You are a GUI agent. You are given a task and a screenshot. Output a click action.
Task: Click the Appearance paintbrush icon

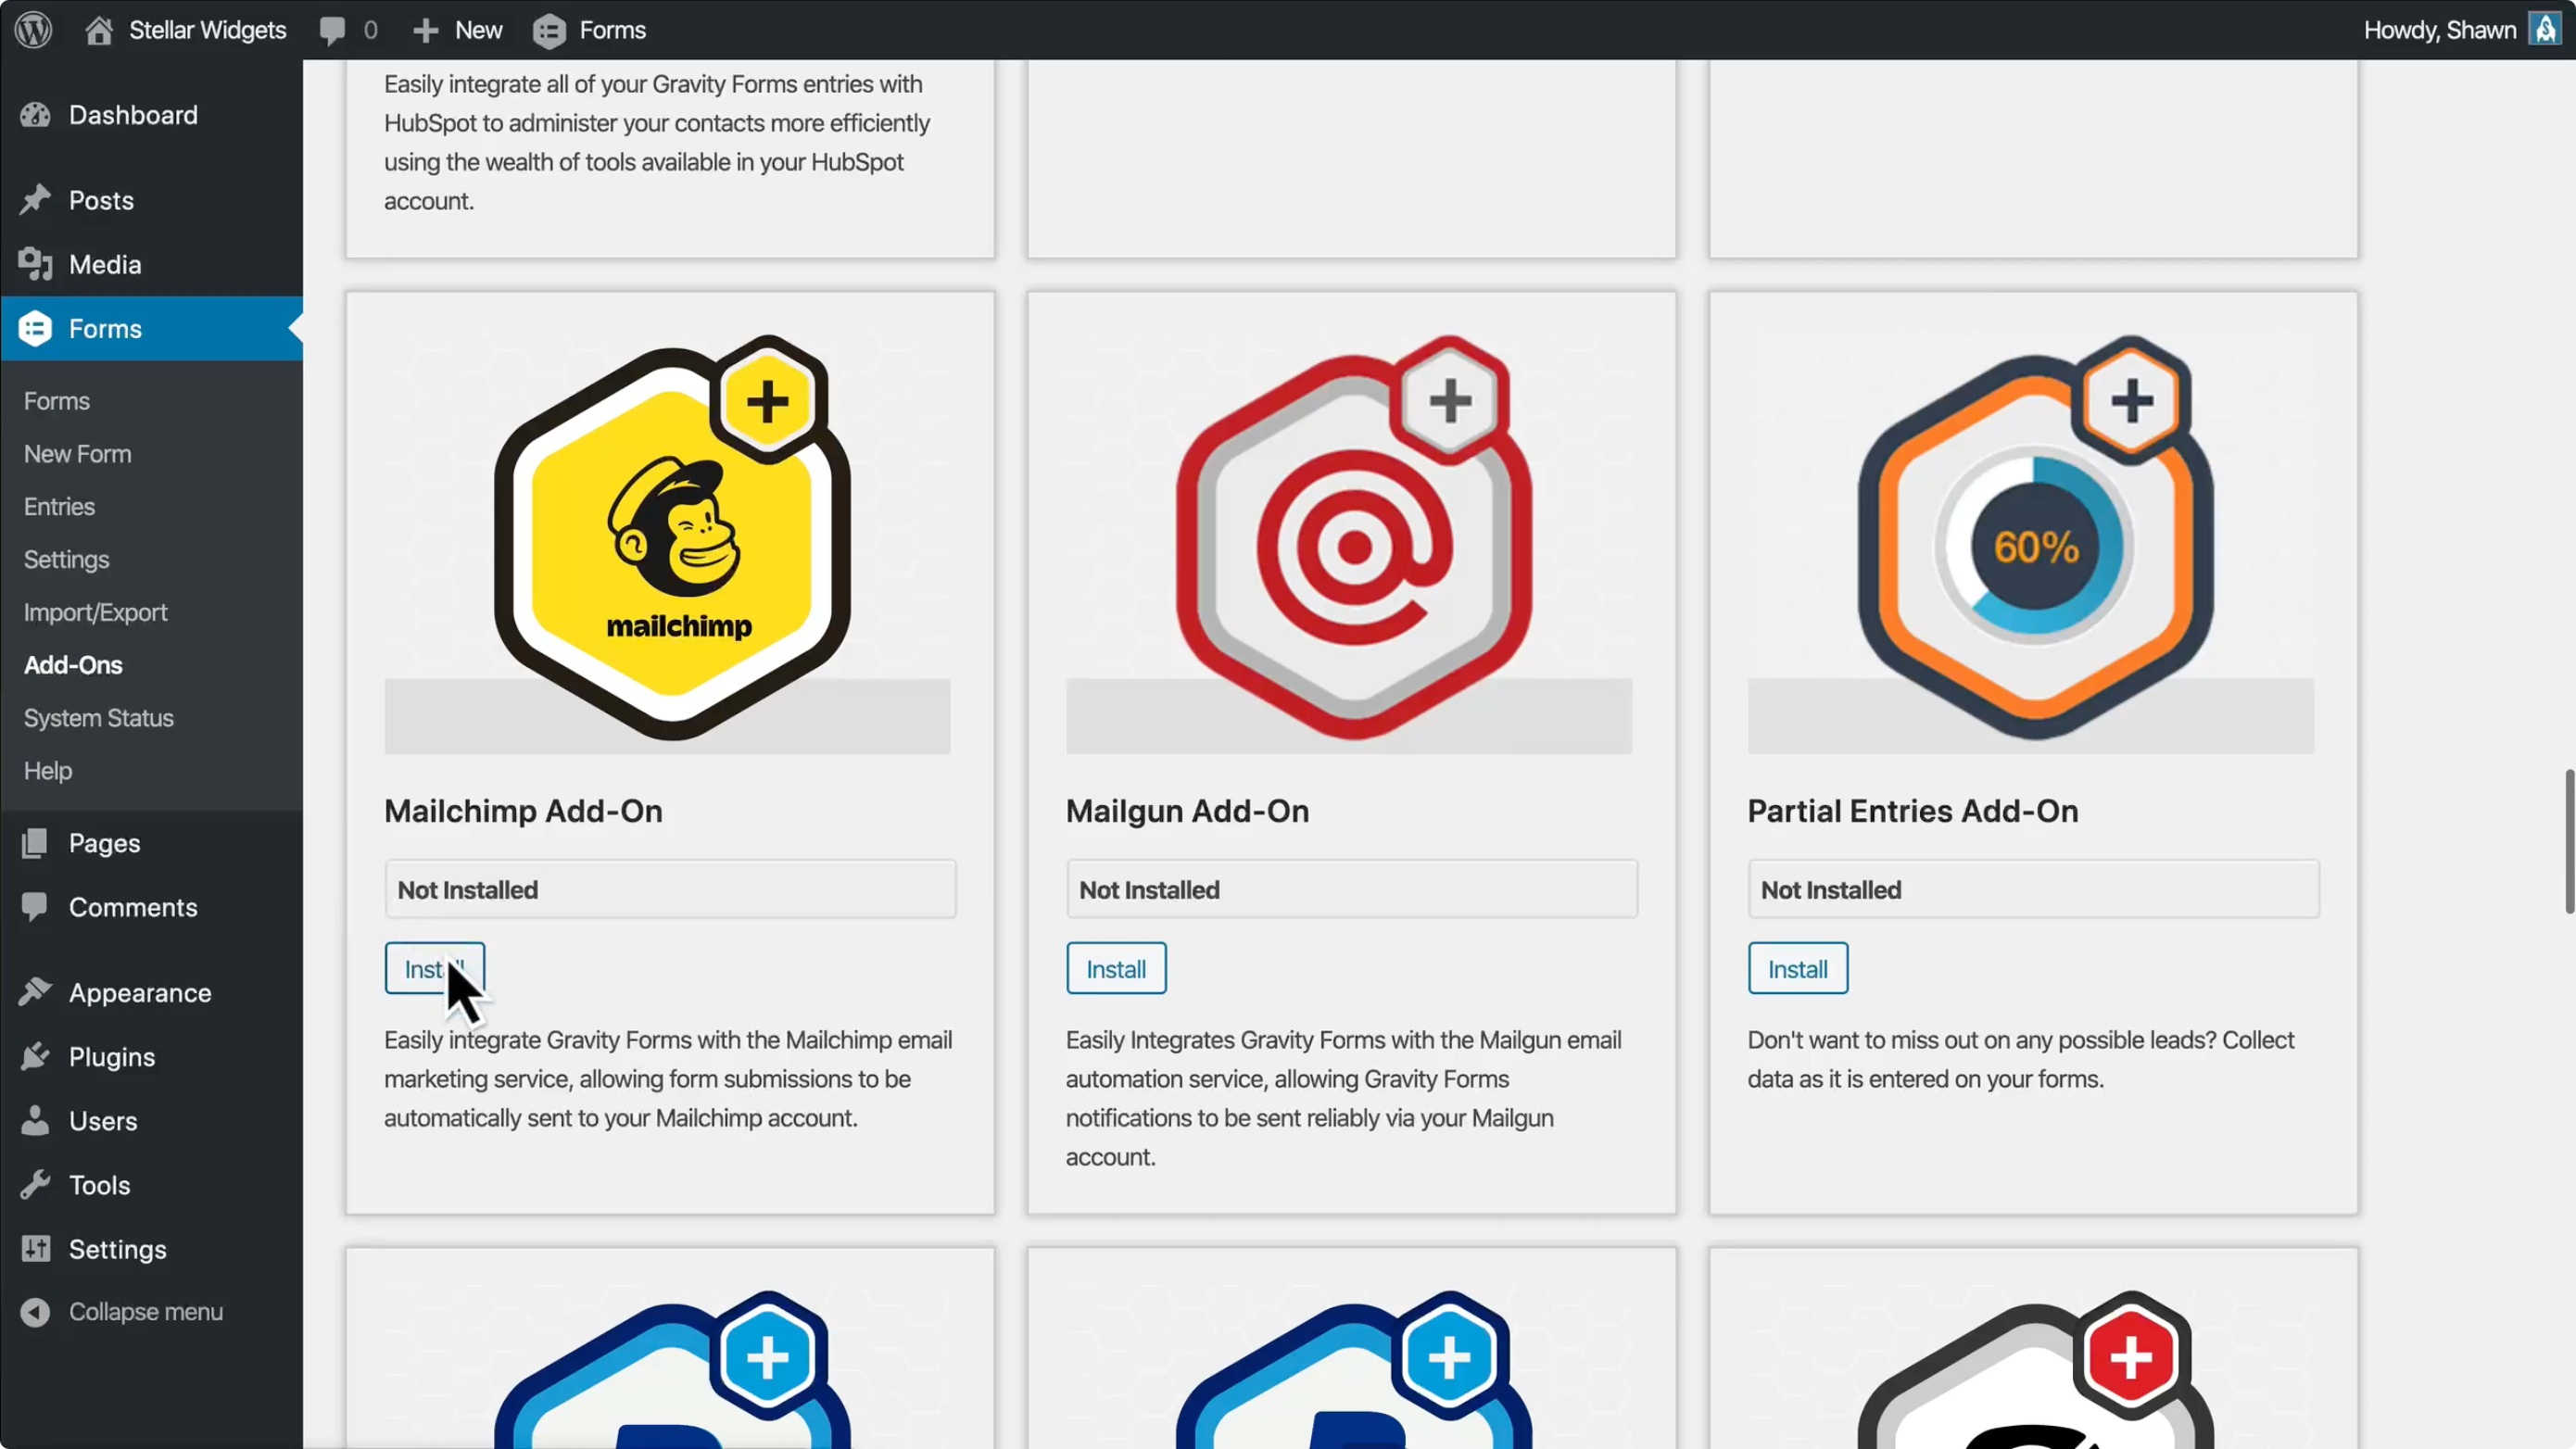pos(35,992)
